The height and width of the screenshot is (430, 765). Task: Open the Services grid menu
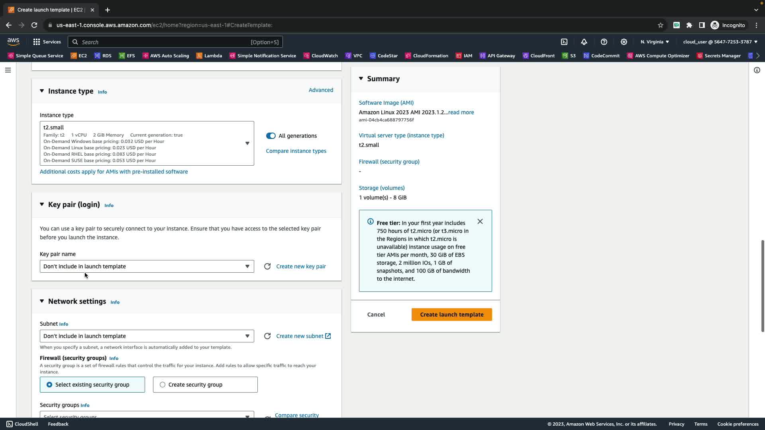coord(47,42)
